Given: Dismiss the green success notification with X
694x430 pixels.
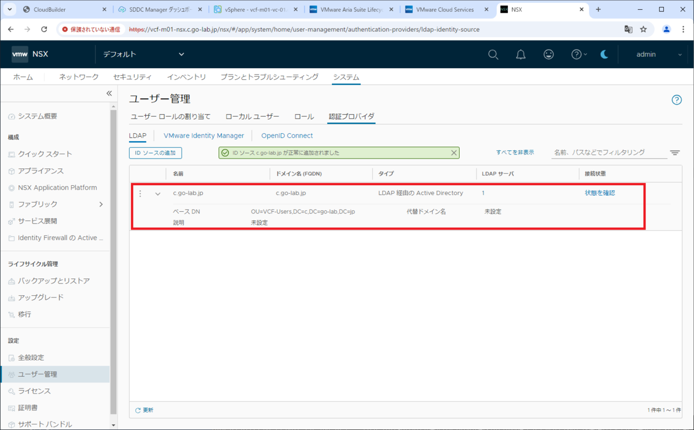Looking at the screenshot, I should tap(454, 153).
